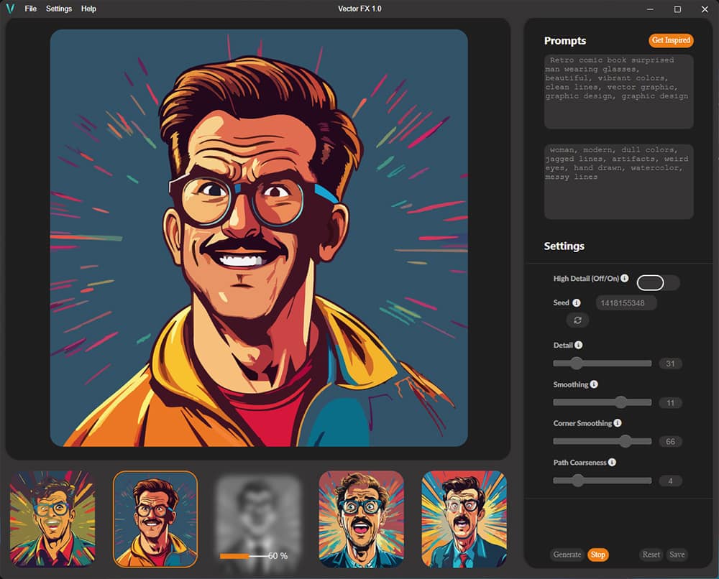
Task: Click the Vector FX logo icon
Action: click(x=10, y=9)
